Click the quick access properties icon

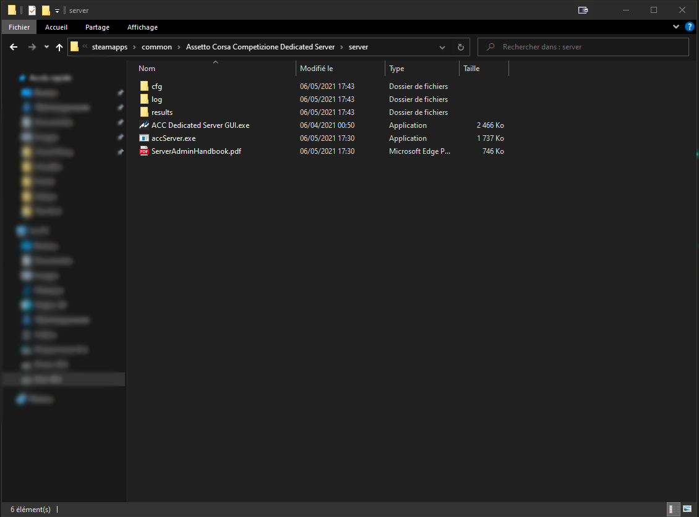[32, 10]
